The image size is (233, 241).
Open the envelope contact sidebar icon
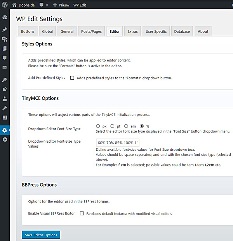coord(5,68)
